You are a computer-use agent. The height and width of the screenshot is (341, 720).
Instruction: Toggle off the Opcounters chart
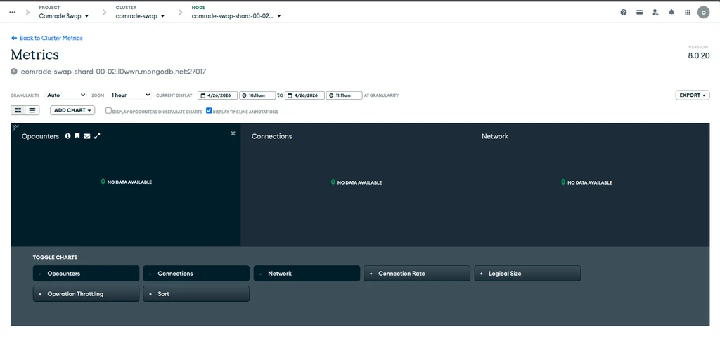(x=86, y=273)
